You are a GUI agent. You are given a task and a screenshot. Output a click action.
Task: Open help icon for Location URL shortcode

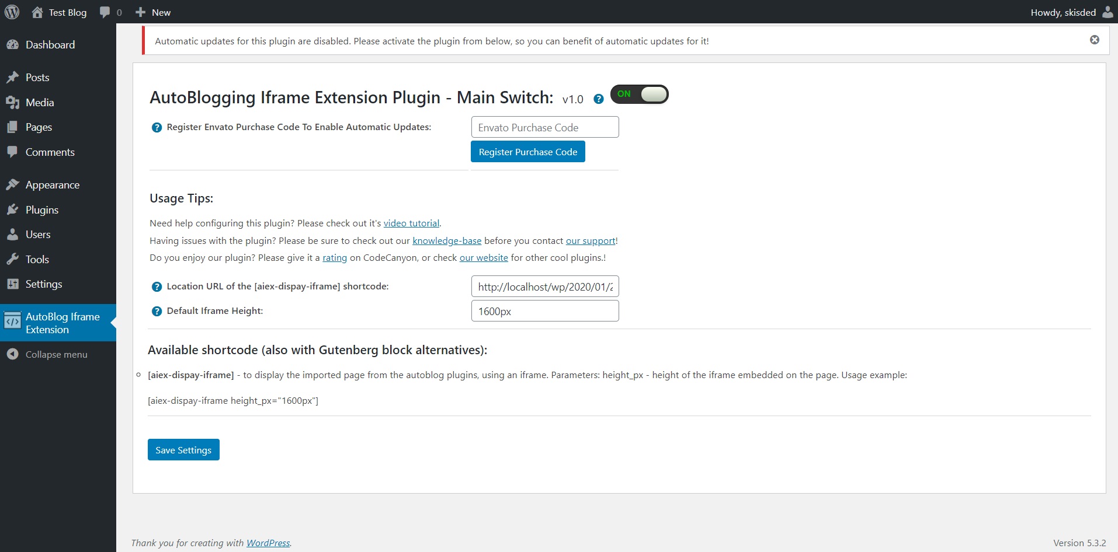pos(157,287)
